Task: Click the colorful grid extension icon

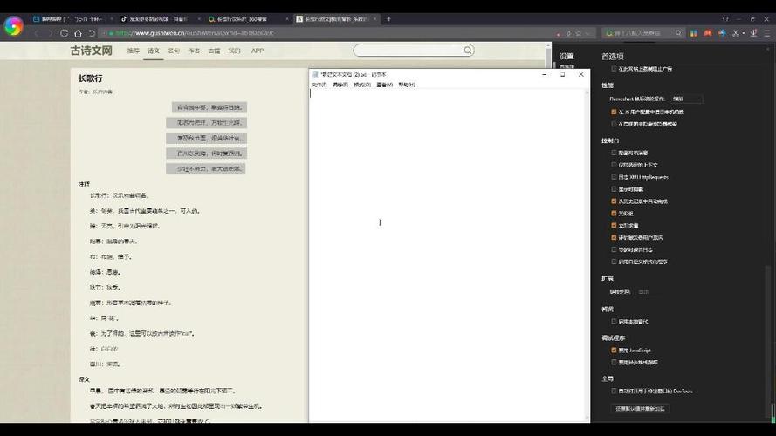Action: [x=694, y=33]
